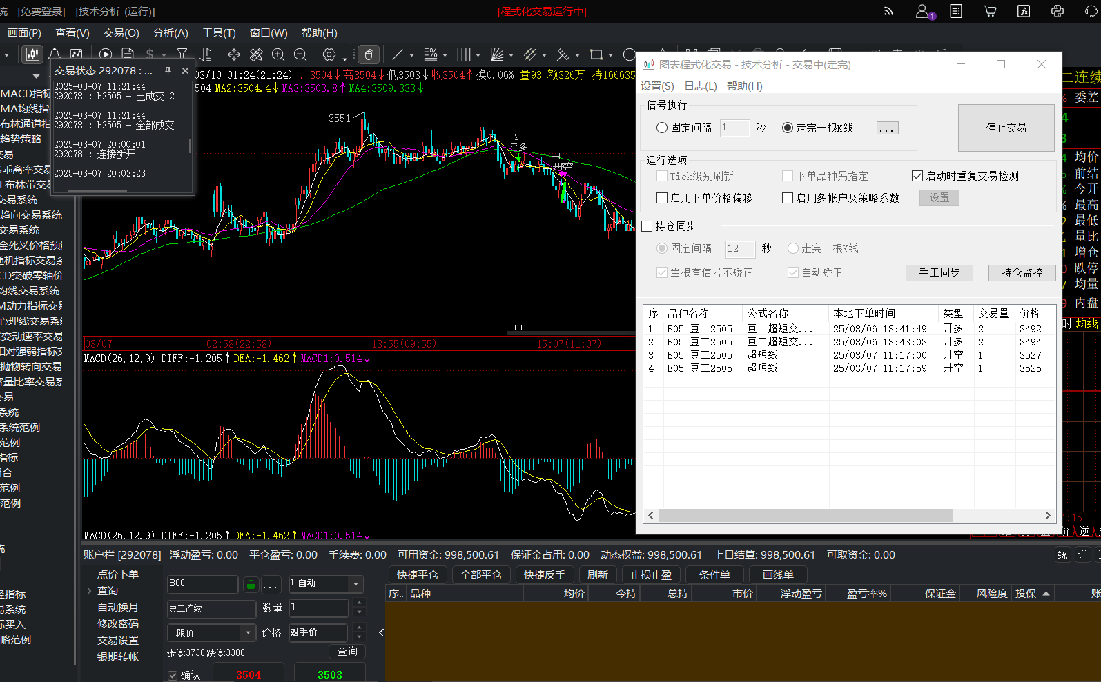This screenshot has width=1101, height=682.
Task: Select the straight line drawing tool
Action: (398, 54)
